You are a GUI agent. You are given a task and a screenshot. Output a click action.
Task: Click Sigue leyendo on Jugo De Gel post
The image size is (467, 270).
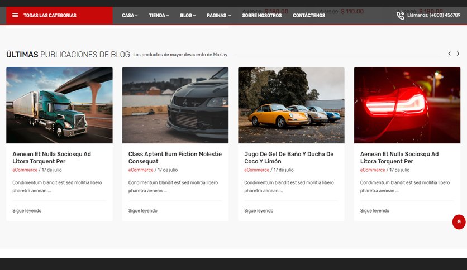tap(259, 210)
